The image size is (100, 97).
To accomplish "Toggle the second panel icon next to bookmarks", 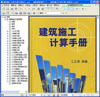I will coord(7,13).
